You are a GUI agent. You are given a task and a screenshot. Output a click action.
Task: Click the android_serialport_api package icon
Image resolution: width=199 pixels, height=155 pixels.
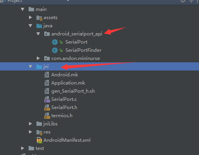coord(47,34)
